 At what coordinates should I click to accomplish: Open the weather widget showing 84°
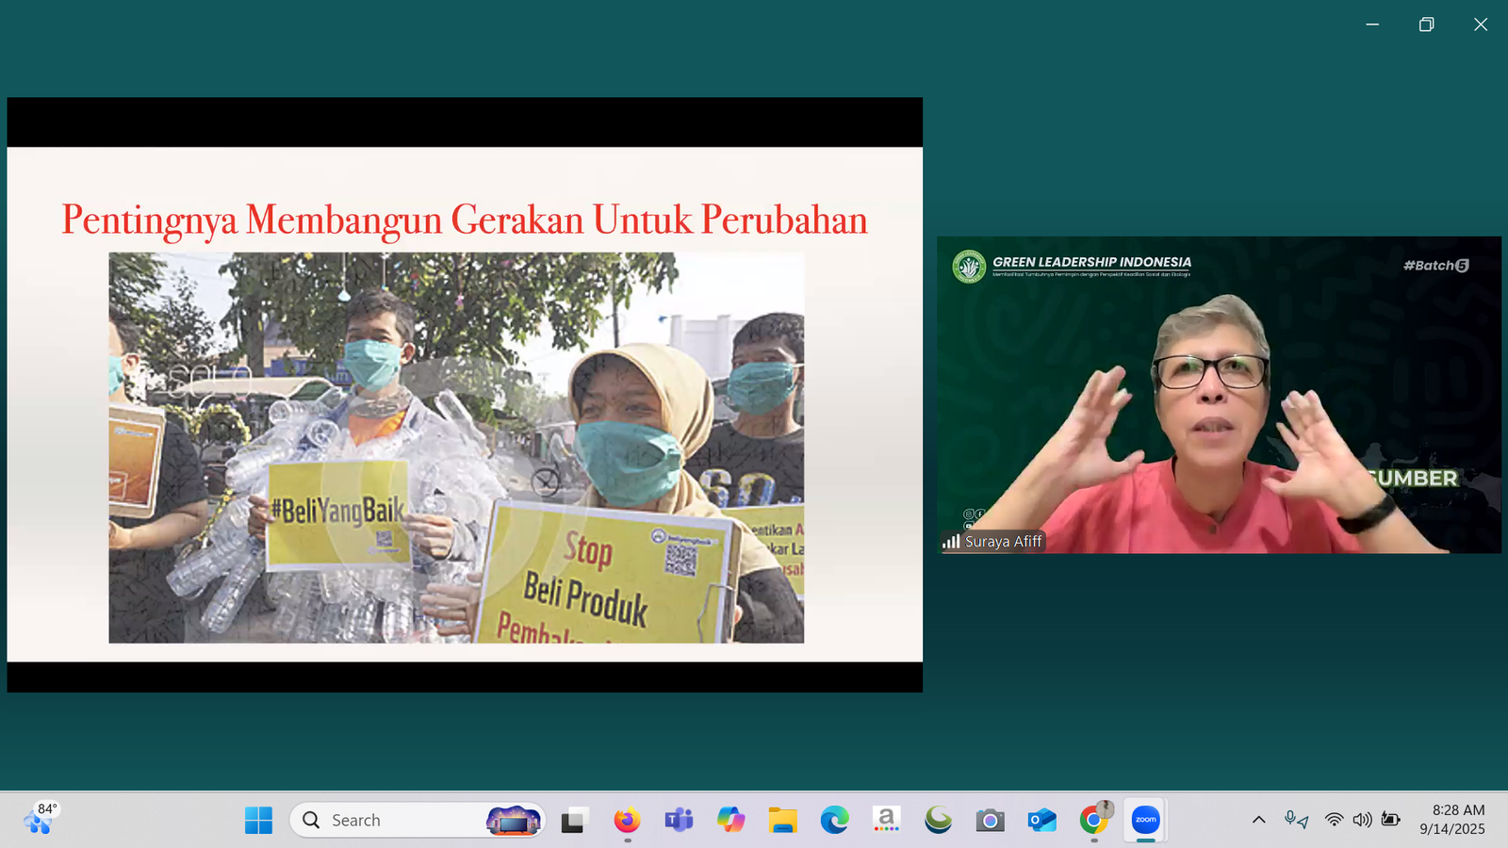pos(40,818)
